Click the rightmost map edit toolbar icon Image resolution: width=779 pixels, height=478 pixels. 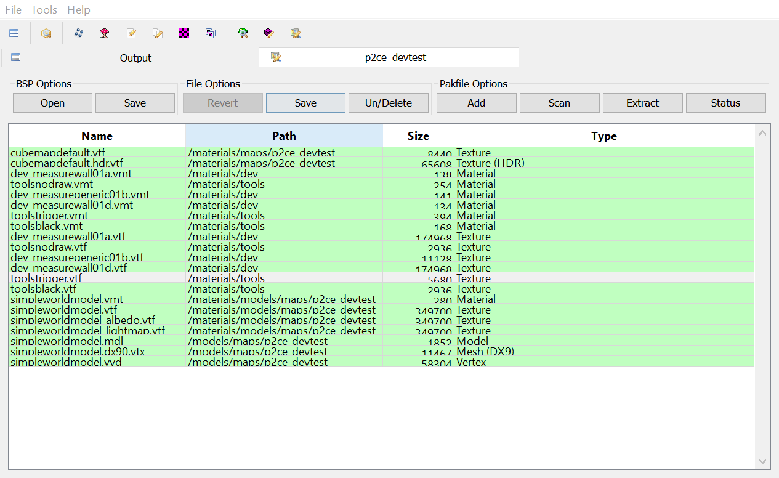(296, 33)
